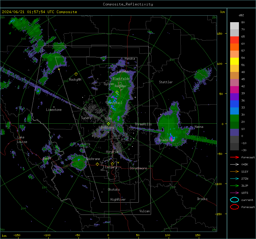Pick the bright green swatch between 30 and 20 dBZ

point(234,118)
